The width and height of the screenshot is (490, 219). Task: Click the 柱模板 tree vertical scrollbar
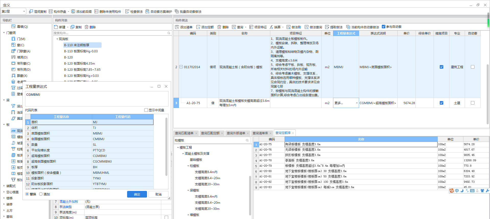tap(250, 195)
